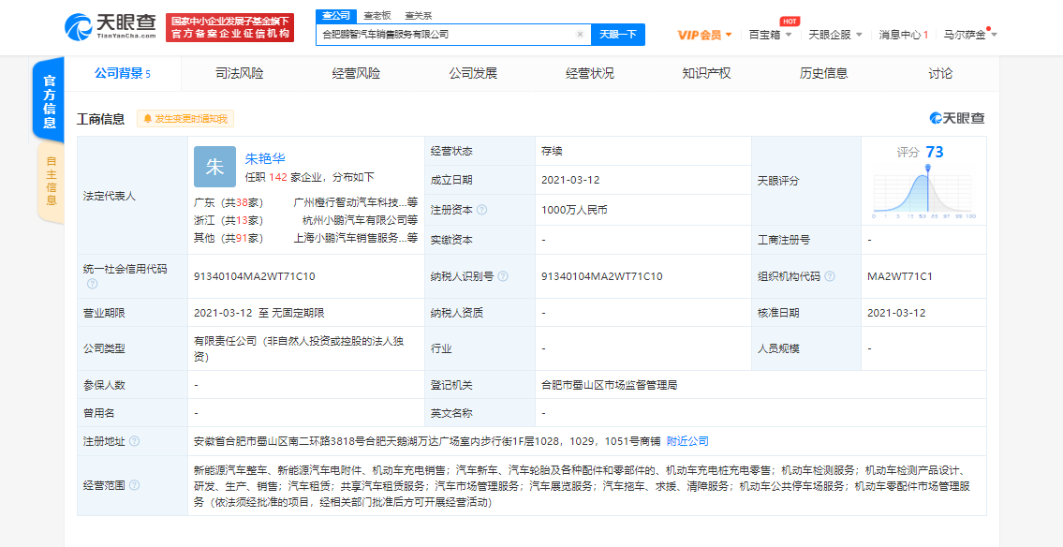Expand the VIP会员 dropdown

coord(704,35)
